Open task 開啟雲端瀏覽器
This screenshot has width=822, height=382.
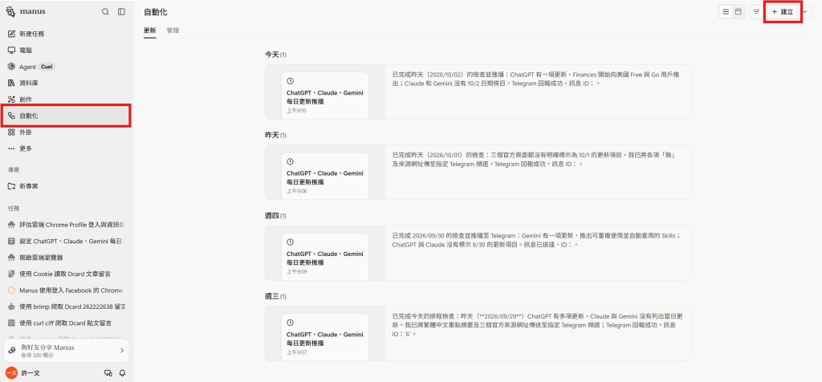point(66,258)
